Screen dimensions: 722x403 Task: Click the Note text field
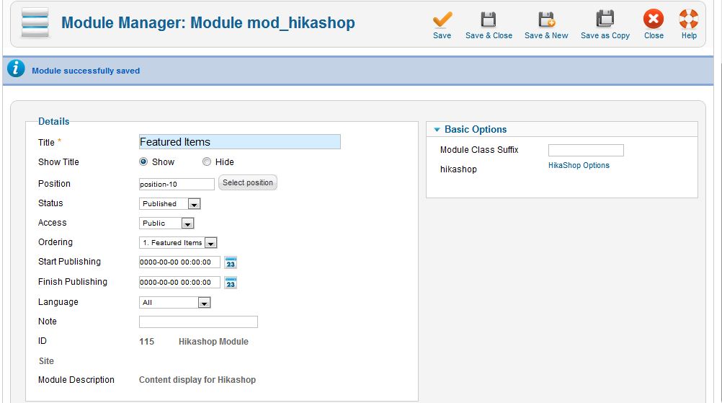pos(198,322)
